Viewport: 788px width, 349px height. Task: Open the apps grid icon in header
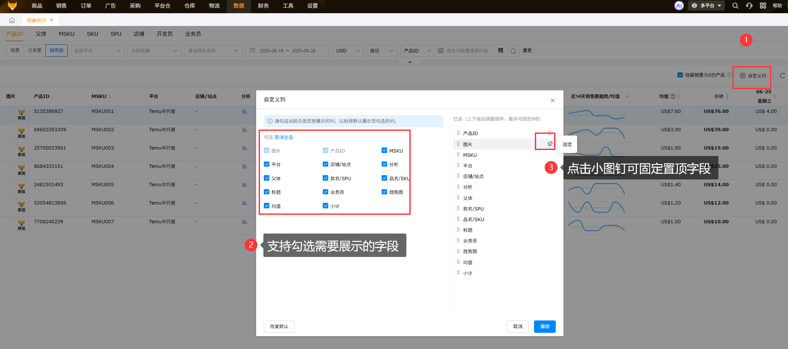[763, 6]
